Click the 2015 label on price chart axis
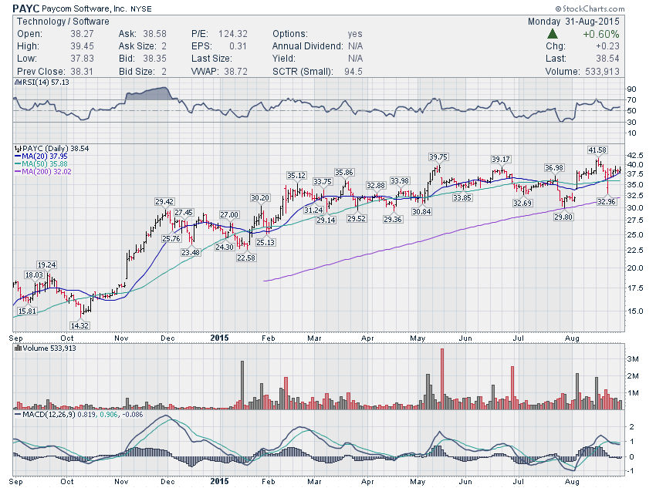656x488 pixels. [220, 338]
